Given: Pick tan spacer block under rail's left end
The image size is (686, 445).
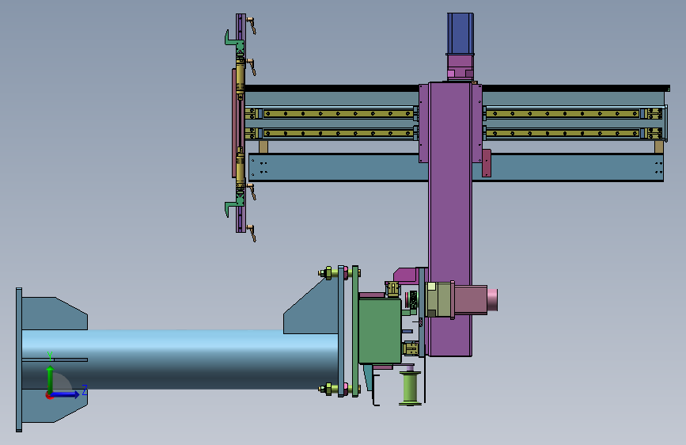Looking at the screenshot, I should click(263, 146).
